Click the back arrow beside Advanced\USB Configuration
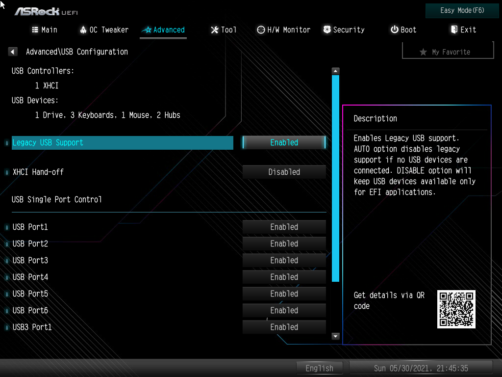Screen dimensions: 502x377 click(12, 52)
